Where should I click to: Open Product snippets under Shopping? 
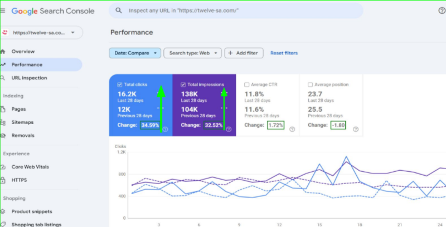point(32,211)
